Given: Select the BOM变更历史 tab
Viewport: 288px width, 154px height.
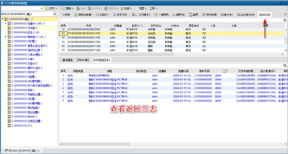Looking at the screenshot, I should (246, 15).
